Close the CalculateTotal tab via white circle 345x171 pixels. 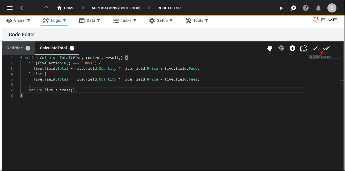click(72, 48)
